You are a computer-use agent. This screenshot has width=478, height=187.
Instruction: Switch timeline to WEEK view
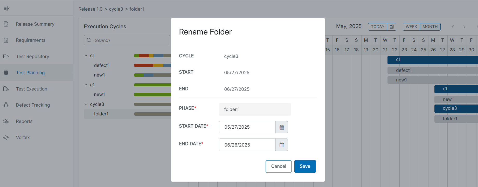(x=411, y=27)
